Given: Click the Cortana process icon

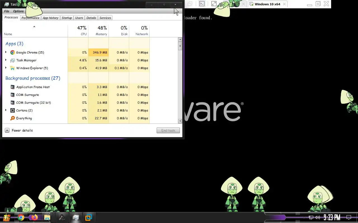Looking at the screenshot, I should point(12,110).
